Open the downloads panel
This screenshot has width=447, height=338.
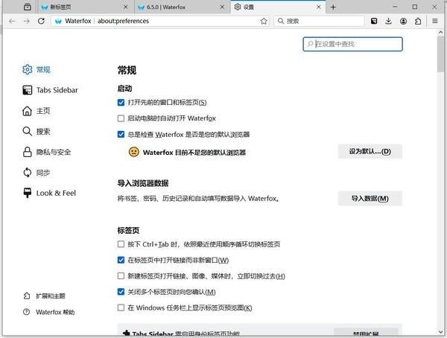[x=388, y=21]
